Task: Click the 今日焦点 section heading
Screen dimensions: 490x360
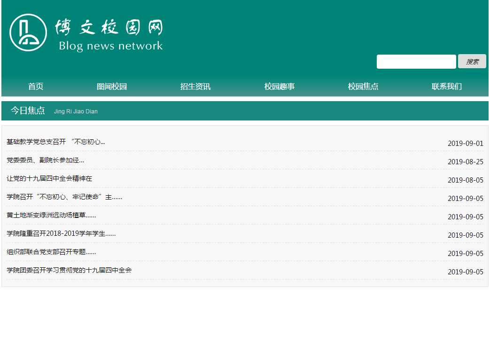Action: [28, 111]
